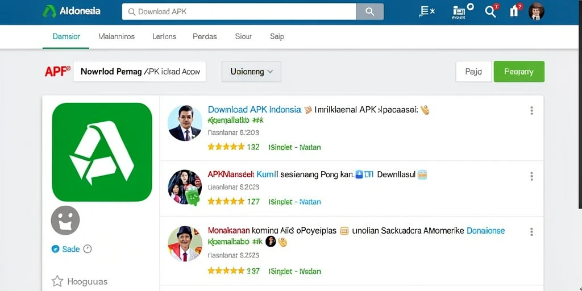Click the Pajd button
This screenshot has height=291, width=582.
click(x=473, y=72)
